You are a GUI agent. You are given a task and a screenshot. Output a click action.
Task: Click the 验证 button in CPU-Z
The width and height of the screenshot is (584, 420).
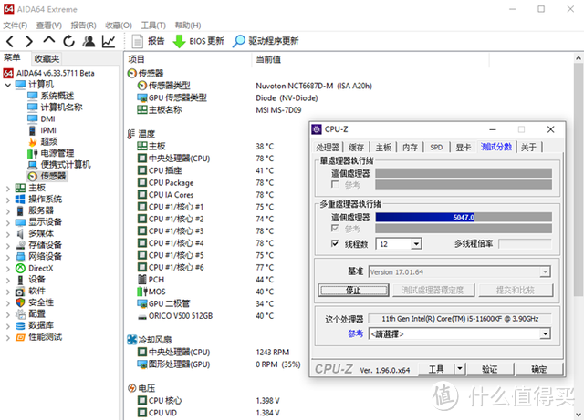(x=490, y=369)
